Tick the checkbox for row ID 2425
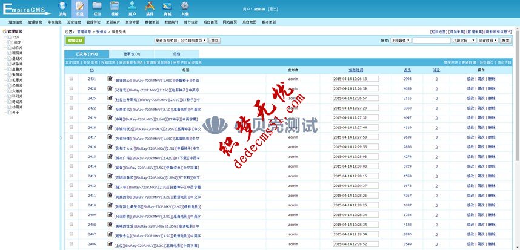The image size is (520, 250). pos(72,98)
